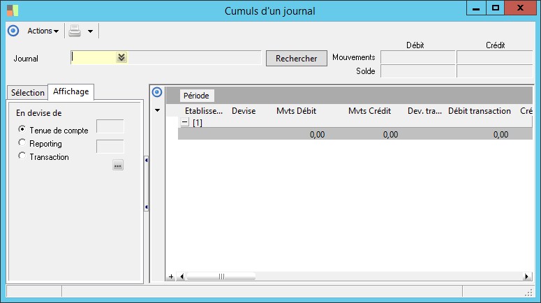Switch to the Affichage tab
Viewport: 541px width, 303px height.
[71, 91]
